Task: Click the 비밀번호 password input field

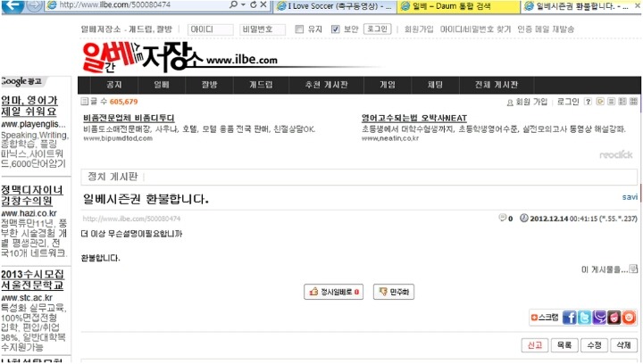Action: coord(263,29)
